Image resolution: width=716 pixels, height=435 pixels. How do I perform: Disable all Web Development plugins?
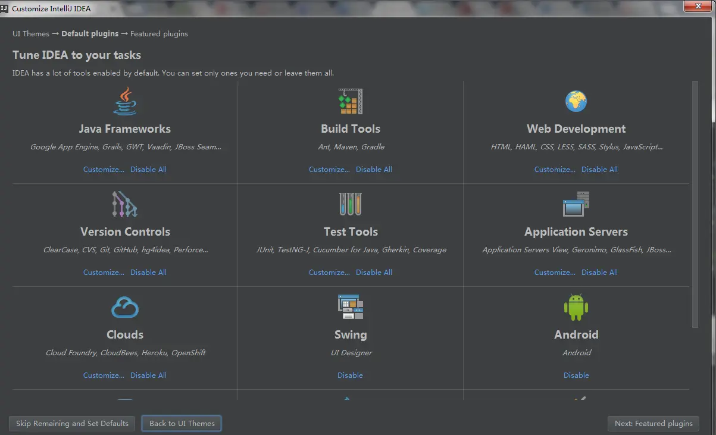click(599, 170)
